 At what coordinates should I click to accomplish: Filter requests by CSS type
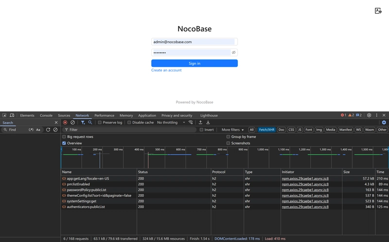tap(291, 129)
